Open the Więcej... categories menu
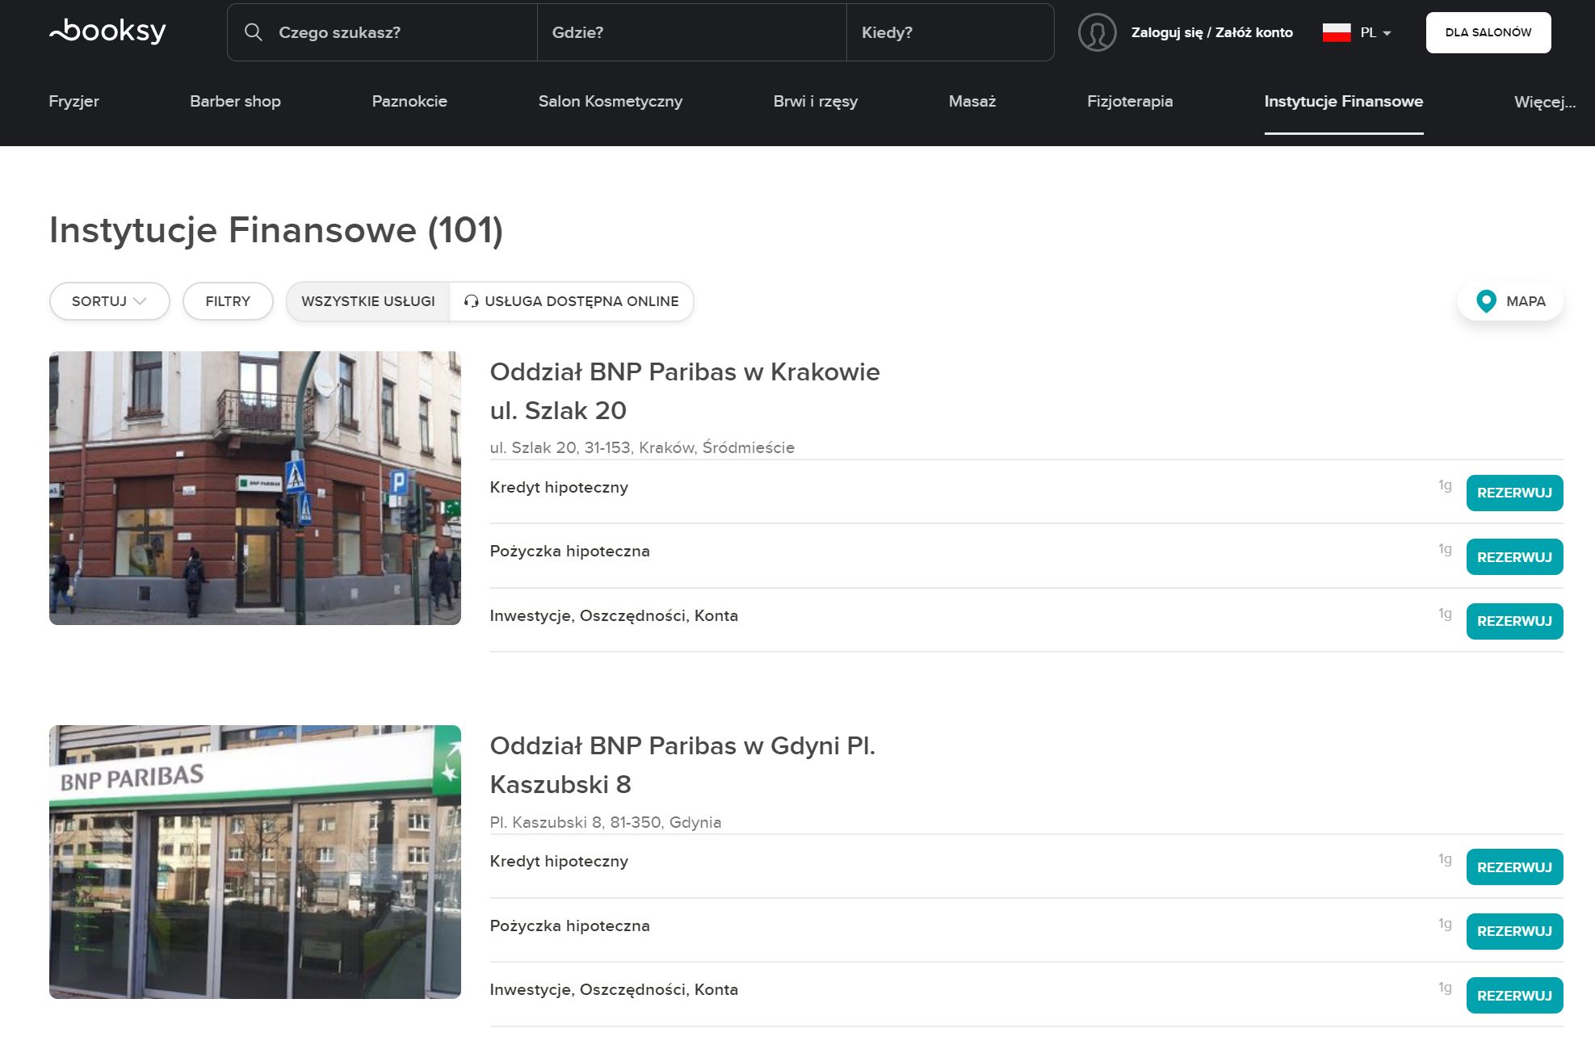 pos(1544,102)
